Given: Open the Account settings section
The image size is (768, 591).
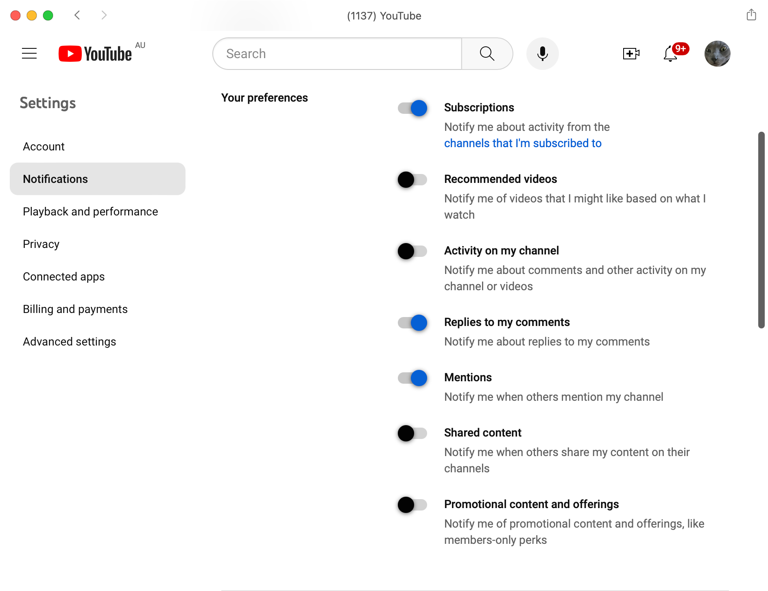Looking at the screenshot, I should (44, 146).
